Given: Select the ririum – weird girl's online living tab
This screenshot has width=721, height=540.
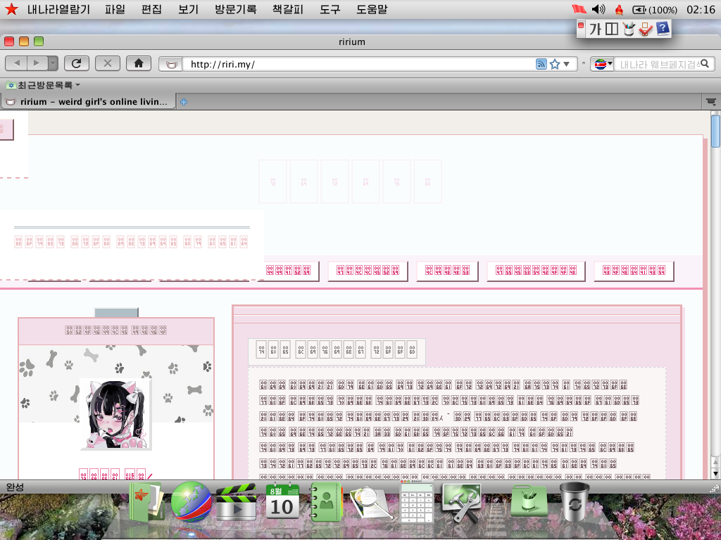Looking at the screenshot, I should click(88, 102).
